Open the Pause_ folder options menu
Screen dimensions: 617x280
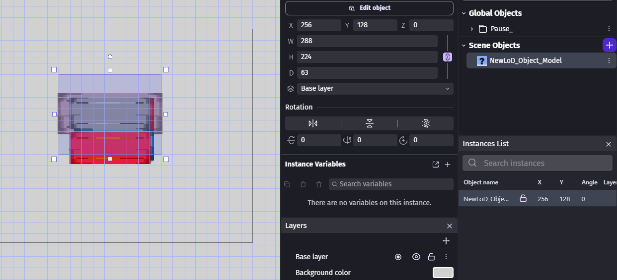(x=609, y=29)
